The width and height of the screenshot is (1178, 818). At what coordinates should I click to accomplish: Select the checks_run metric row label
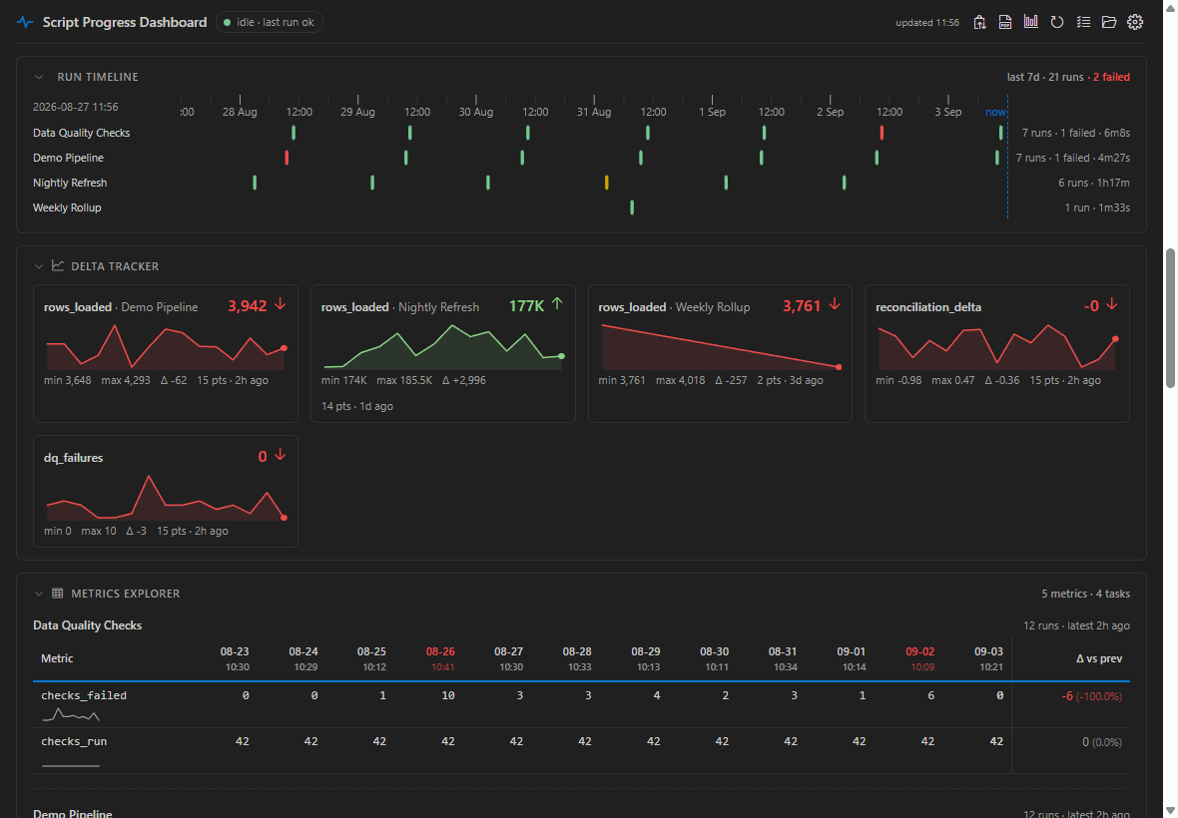[74, 741]
